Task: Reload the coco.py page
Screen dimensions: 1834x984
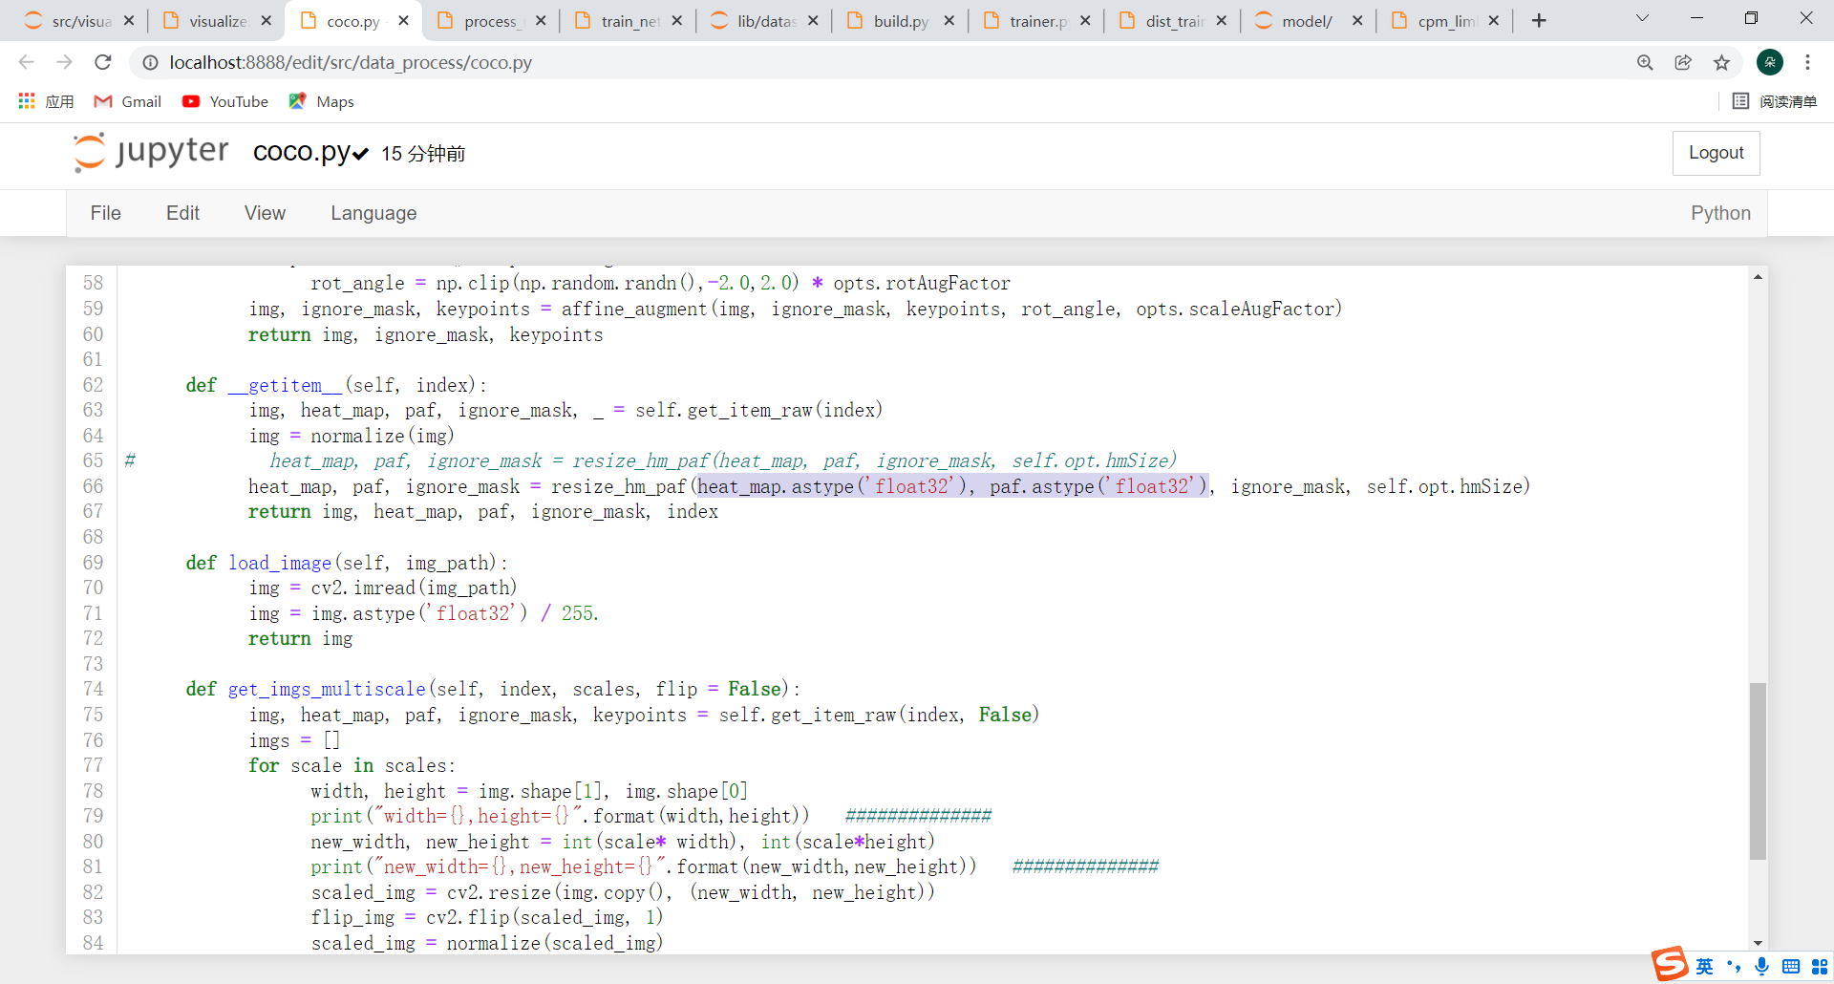Action: (x=103, y=62)
